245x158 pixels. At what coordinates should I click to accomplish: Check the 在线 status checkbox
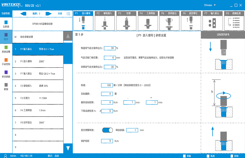coord(232,156)
